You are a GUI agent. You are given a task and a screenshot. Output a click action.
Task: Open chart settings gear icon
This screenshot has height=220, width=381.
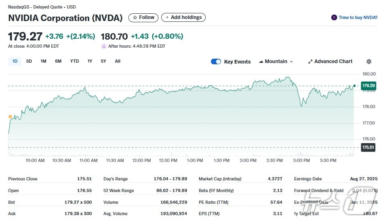pos(368,61)
